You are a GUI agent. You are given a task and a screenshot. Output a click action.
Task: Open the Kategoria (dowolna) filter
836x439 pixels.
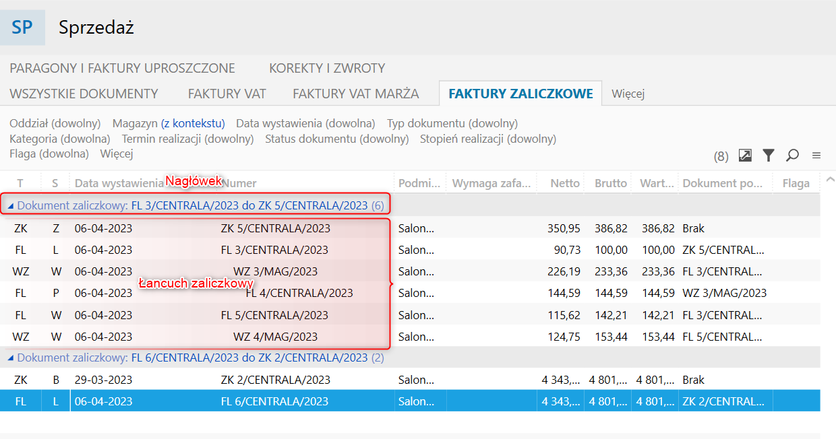(60, 139)
